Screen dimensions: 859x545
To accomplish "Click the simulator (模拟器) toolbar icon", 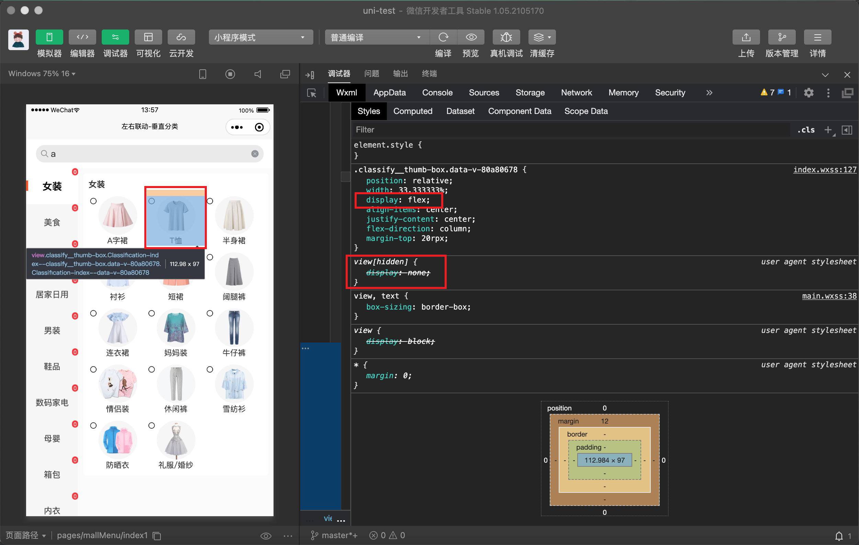I will pos(49,37).
